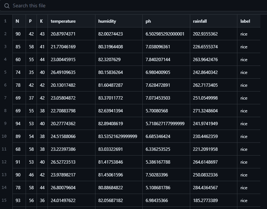Select rainfall cell 185.2773389
This screenshot has height=209, width=267.
point(214,200)
